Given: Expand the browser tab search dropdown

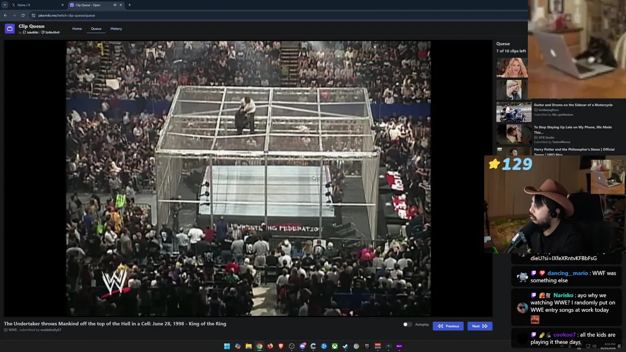Looking at the screenshot, I should click(x=5, y=5).
